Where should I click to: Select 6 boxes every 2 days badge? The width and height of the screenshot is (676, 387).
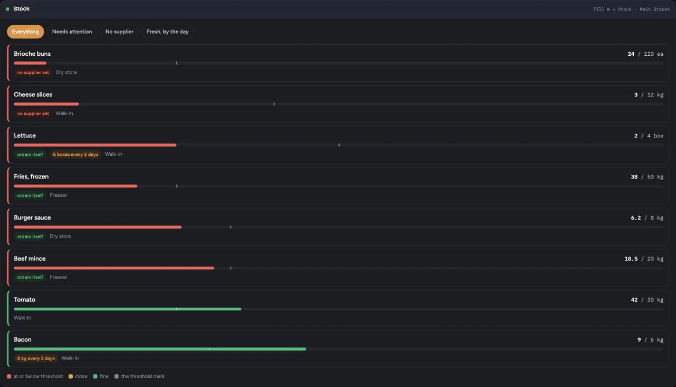[x=75, y=155]
